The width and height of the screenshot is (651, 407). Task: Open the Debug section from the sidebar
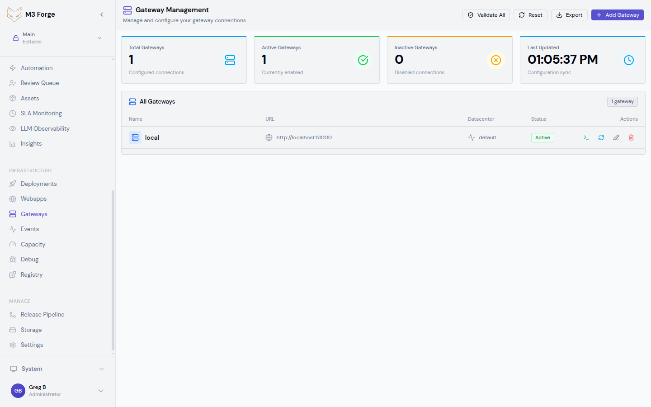pyautogui.click(x=30, y=259)
